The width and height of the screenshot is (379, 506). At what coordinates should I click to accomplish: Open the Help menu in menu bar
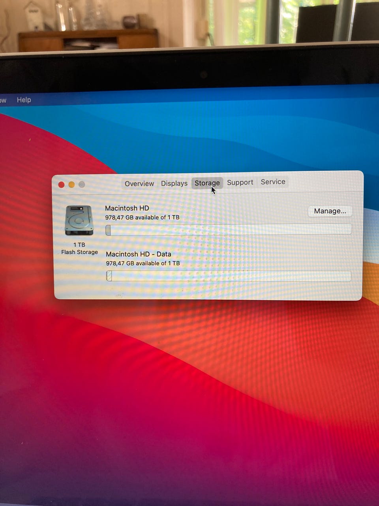click(x=24, y=100)
